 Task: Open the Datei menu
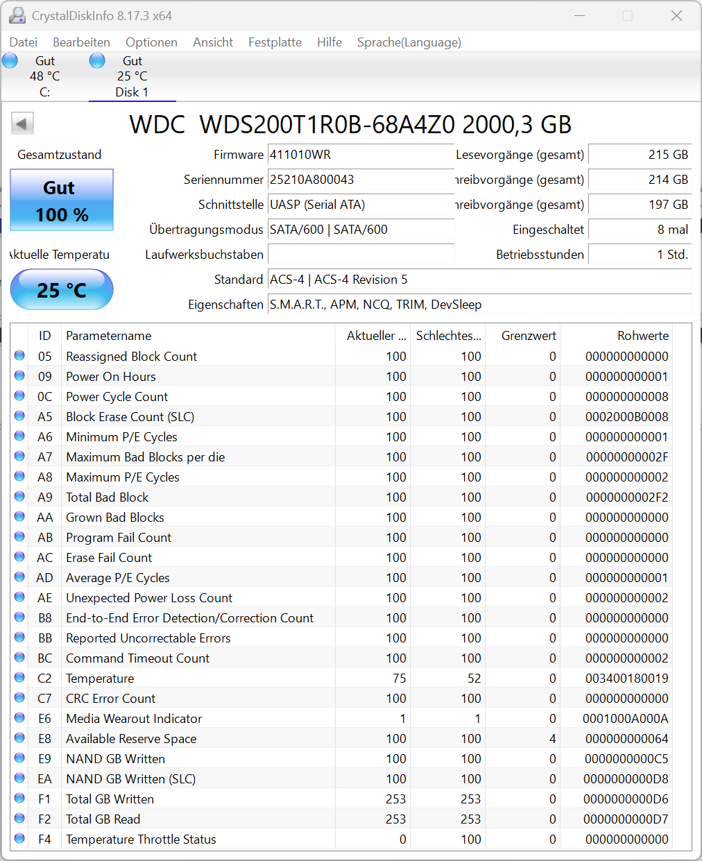click(x=24, y=42)
